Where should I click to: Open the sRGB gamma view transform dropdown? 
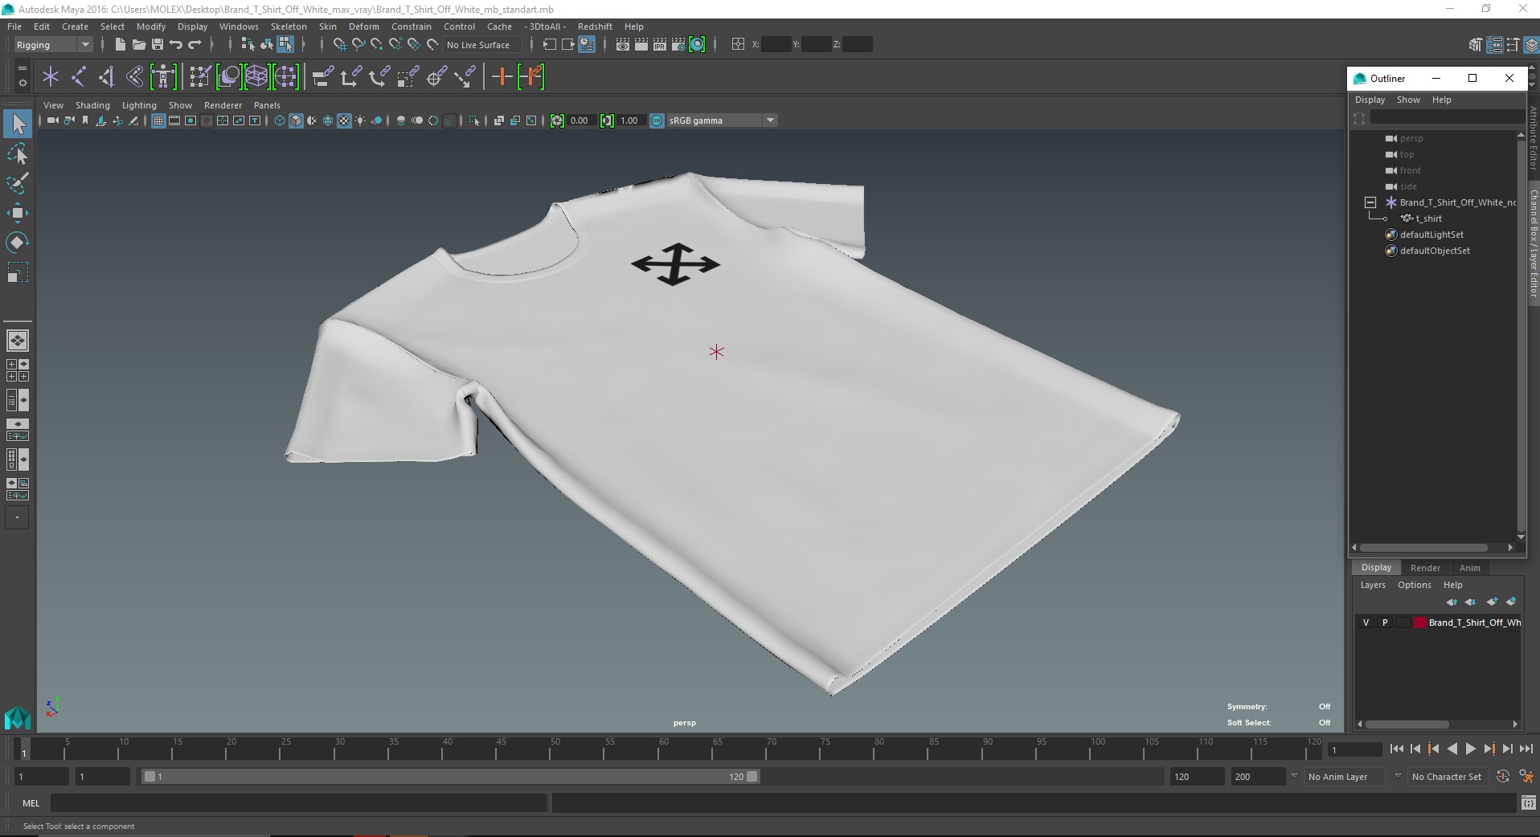click(x=722, y=120)
